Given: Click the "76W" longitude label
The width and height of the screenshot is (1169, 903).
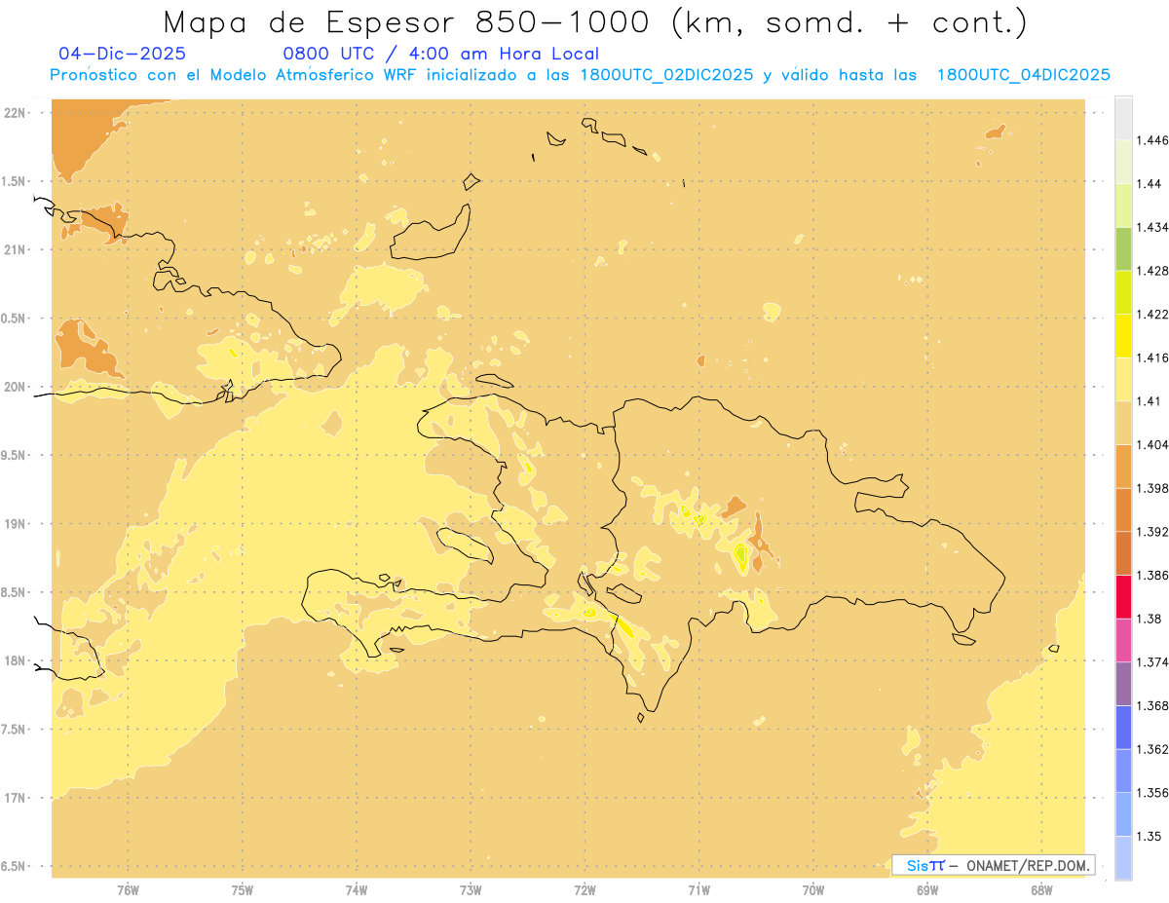Looking at the screenshot, I should tap(128, 890).
